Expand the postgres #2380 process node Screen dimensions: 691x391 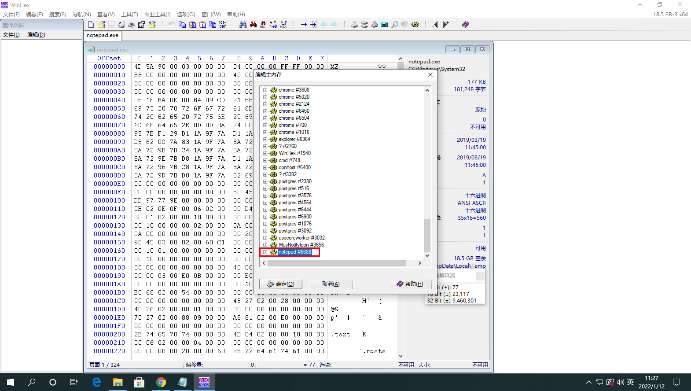click(x=265, y=181)
